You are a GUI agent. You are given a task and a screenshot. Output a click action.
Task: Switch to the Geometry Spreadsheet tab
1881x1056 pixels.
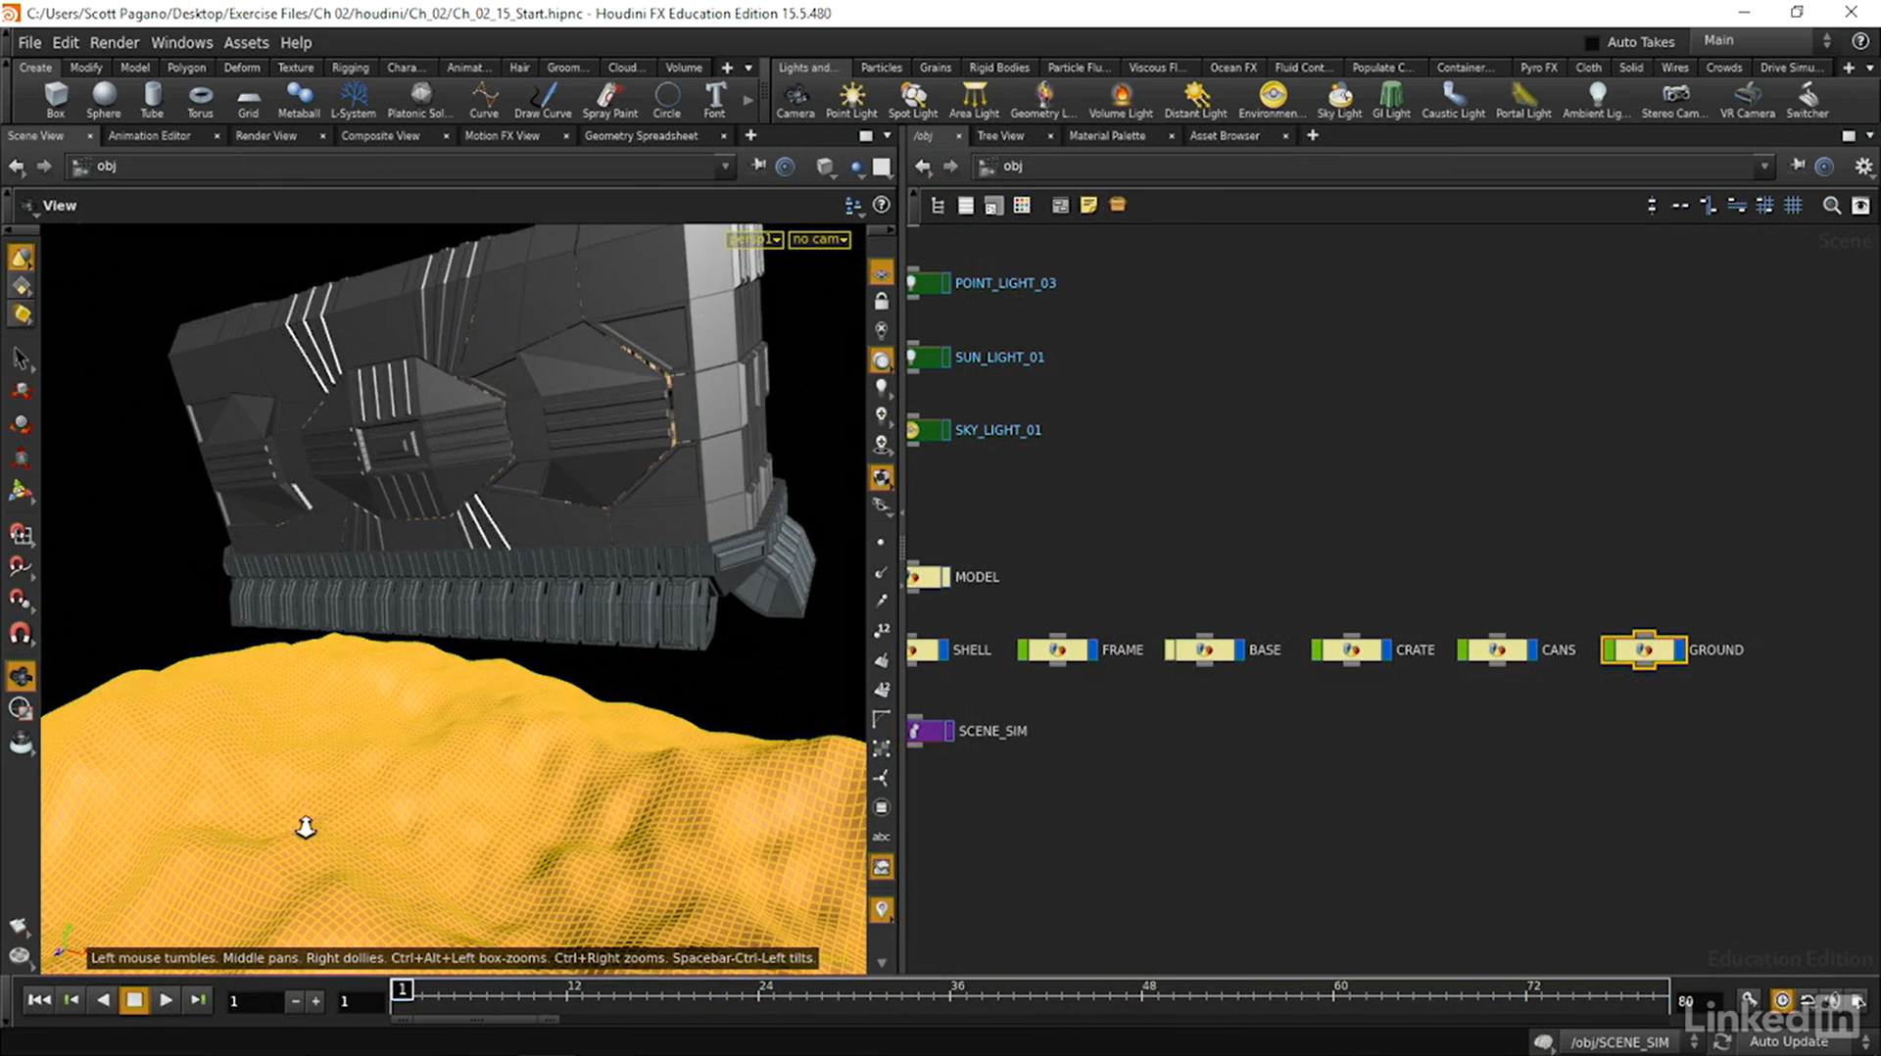(x=641, y=136)
